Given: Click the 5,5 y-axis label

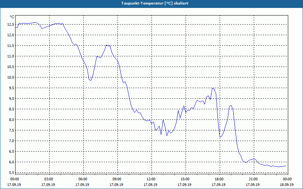Looking at the screenshot, I should click(x=12, y=173).
